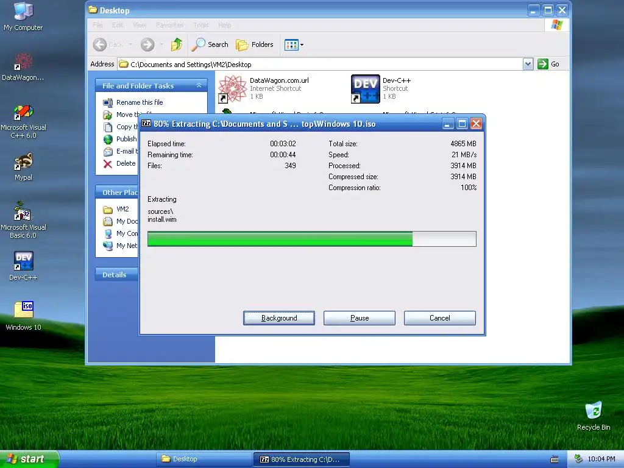624x468 pixels.
Task: Open the Favorites menu
Action: [x=170, y=25]
